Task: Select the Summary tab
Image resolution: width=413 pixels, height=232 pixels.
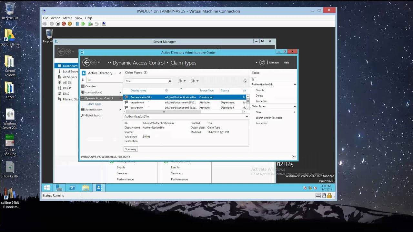Action: point(131,149)
